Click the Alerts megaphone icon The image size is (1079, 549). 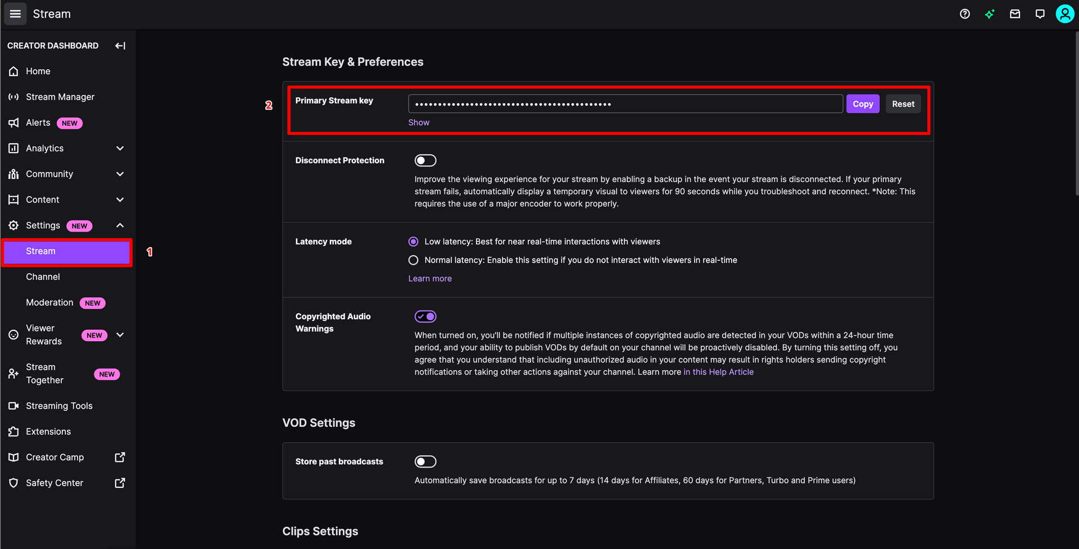[13, 122]
